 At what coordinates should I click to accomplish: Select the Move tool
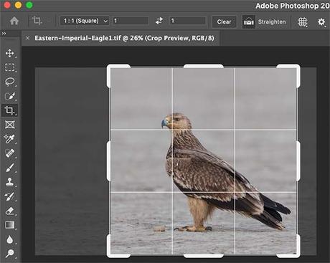point(9,53)
